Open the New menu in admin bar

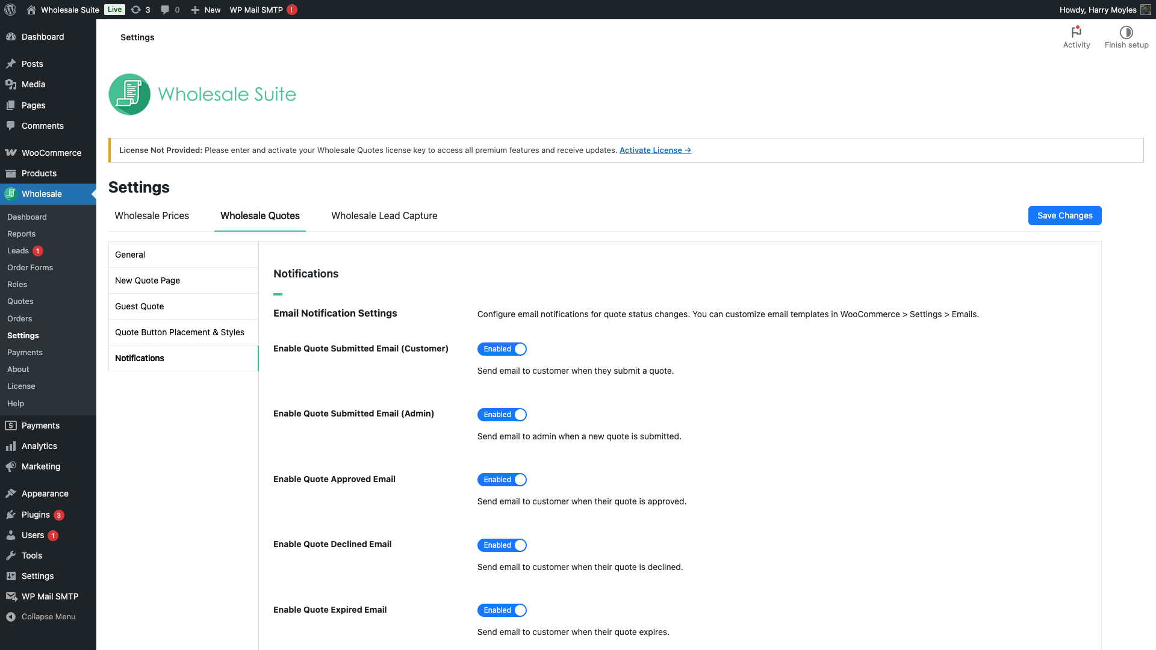click(205, 10)
